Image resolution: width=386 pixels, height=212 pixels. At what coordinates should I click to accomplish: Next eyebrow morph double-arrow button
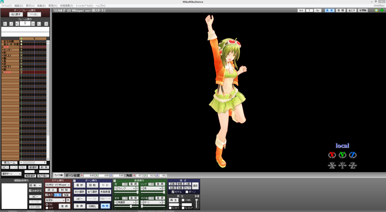pyautogui.click(x=137, y=203)
